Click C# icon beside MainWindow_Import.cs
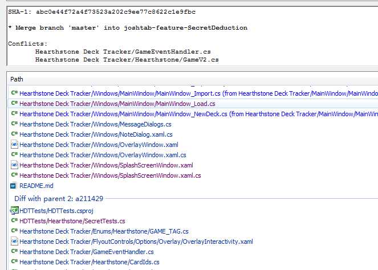Screen dimensions: 378x270 click(14, 93)
